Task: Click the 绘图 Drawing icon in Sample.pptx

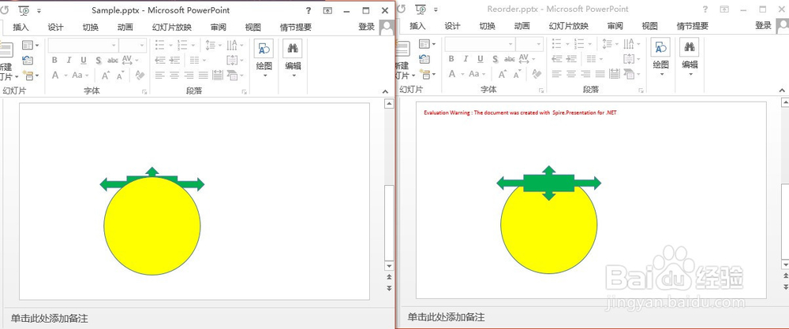Action: (264, 49)
